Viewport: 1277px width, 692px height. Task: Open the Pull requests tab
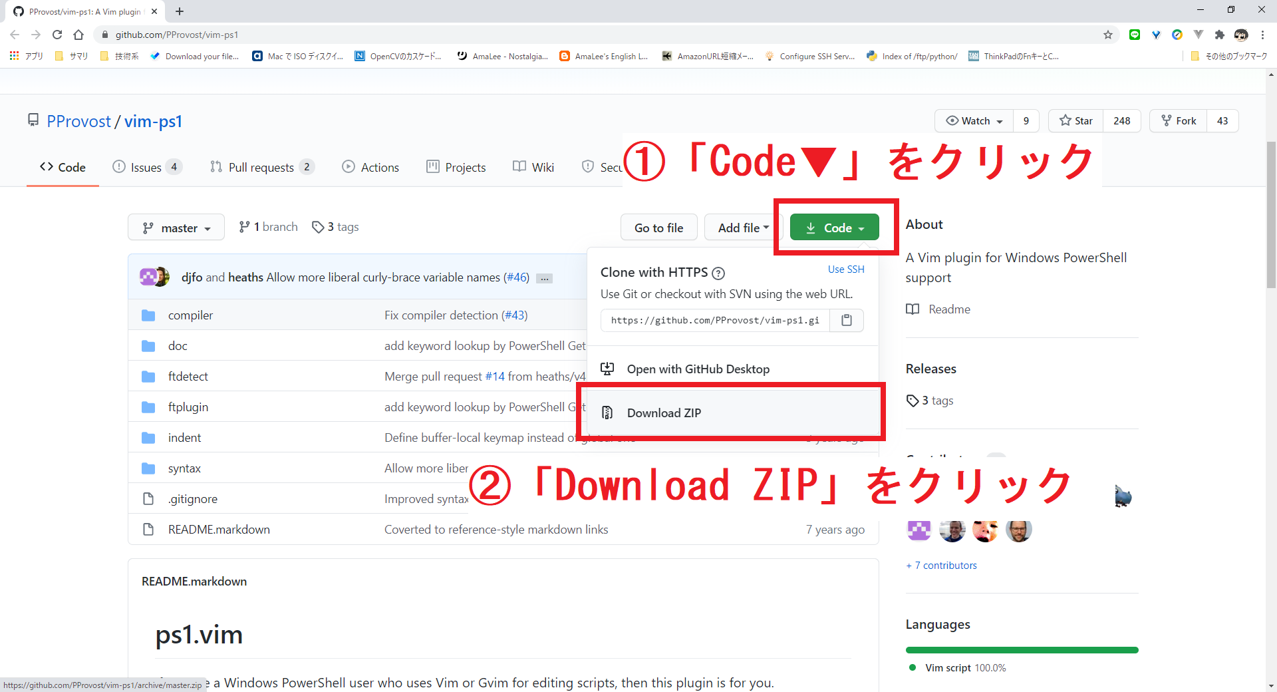(262, 167)
